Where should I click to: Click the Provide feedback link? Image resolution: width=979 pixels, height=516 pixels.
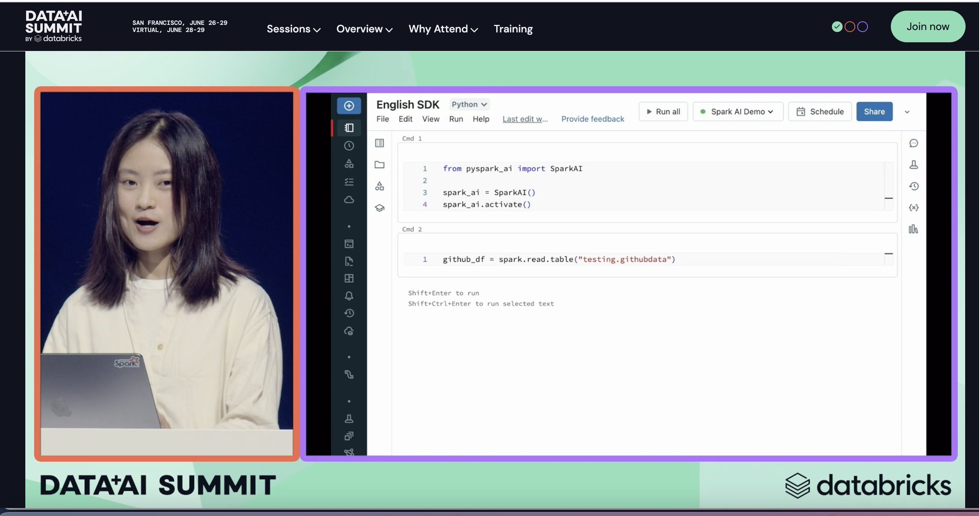pyautogui.click(x=592, y=119)
